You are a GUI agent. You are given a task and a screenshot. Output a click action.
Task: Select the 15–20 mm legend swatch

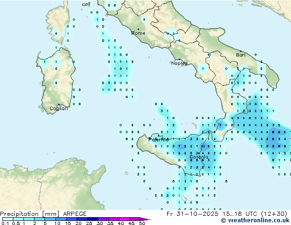coord(71,219)
